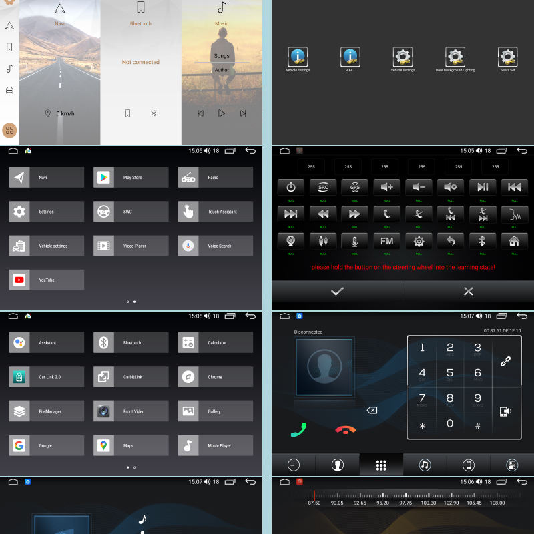The width and height of the screenshot is (534, 534).
Task: Open the Maps app tile
Action: point(131,445)
